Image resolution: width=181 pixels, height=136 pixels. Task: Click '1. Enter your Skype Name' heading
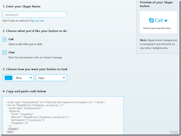click(22, 7)
